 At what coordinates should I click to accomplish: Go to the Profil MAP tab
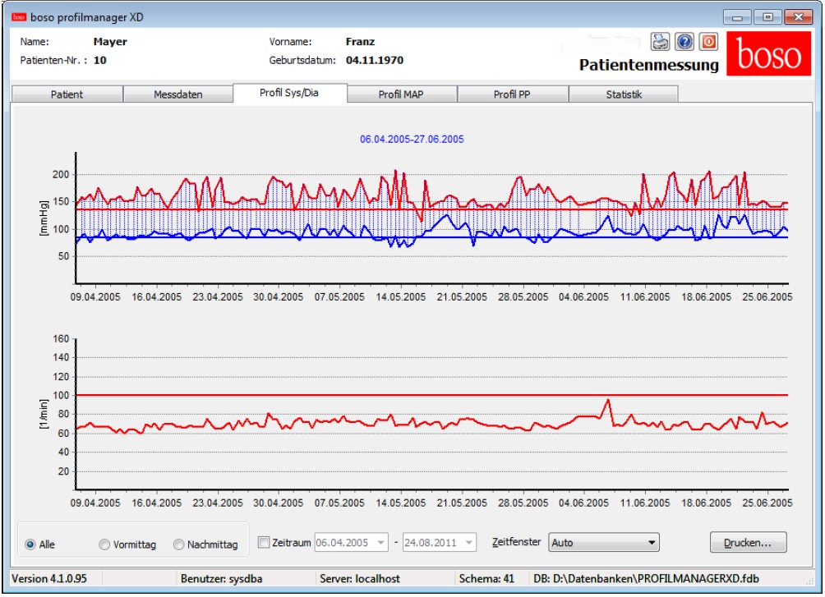pyautogui.click(x=401, y=94)
